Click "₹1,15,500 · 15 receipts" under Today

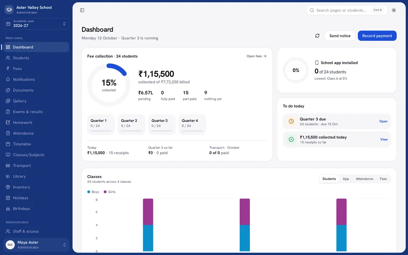(x=108, y=153)
